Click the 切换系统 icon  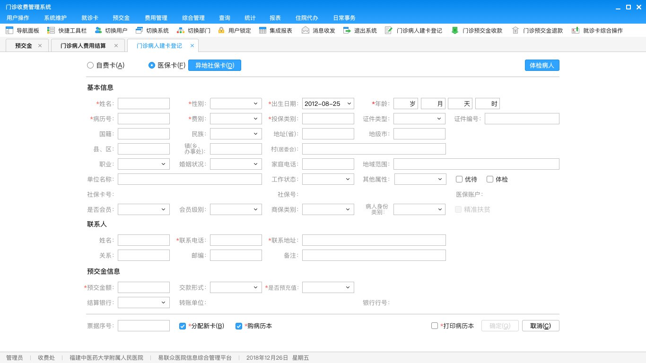pyautogui.click(x=139, y=30)
